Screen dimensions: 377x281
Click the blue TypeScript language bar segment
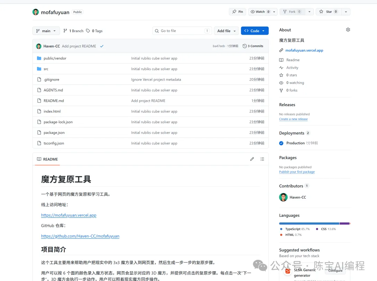coord(309,223)
